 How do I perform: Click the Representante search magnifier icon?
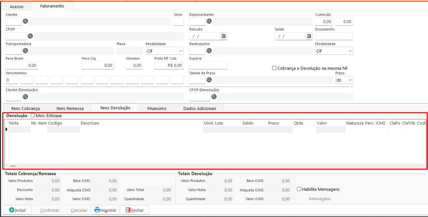[x=209, y=21]
